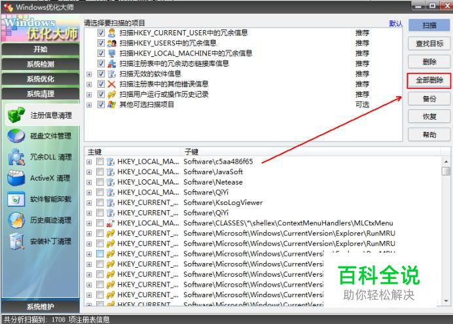The height and width of the screenshot is (324, 453).
Task: Expand the Software\c5aa486f65 result row
Action: pos(89,162)
